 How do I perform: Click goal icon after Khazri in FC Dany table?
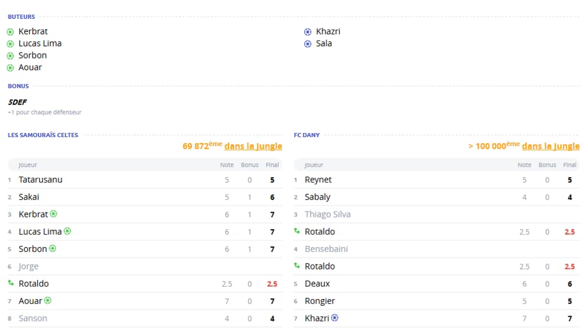(335, 317)
